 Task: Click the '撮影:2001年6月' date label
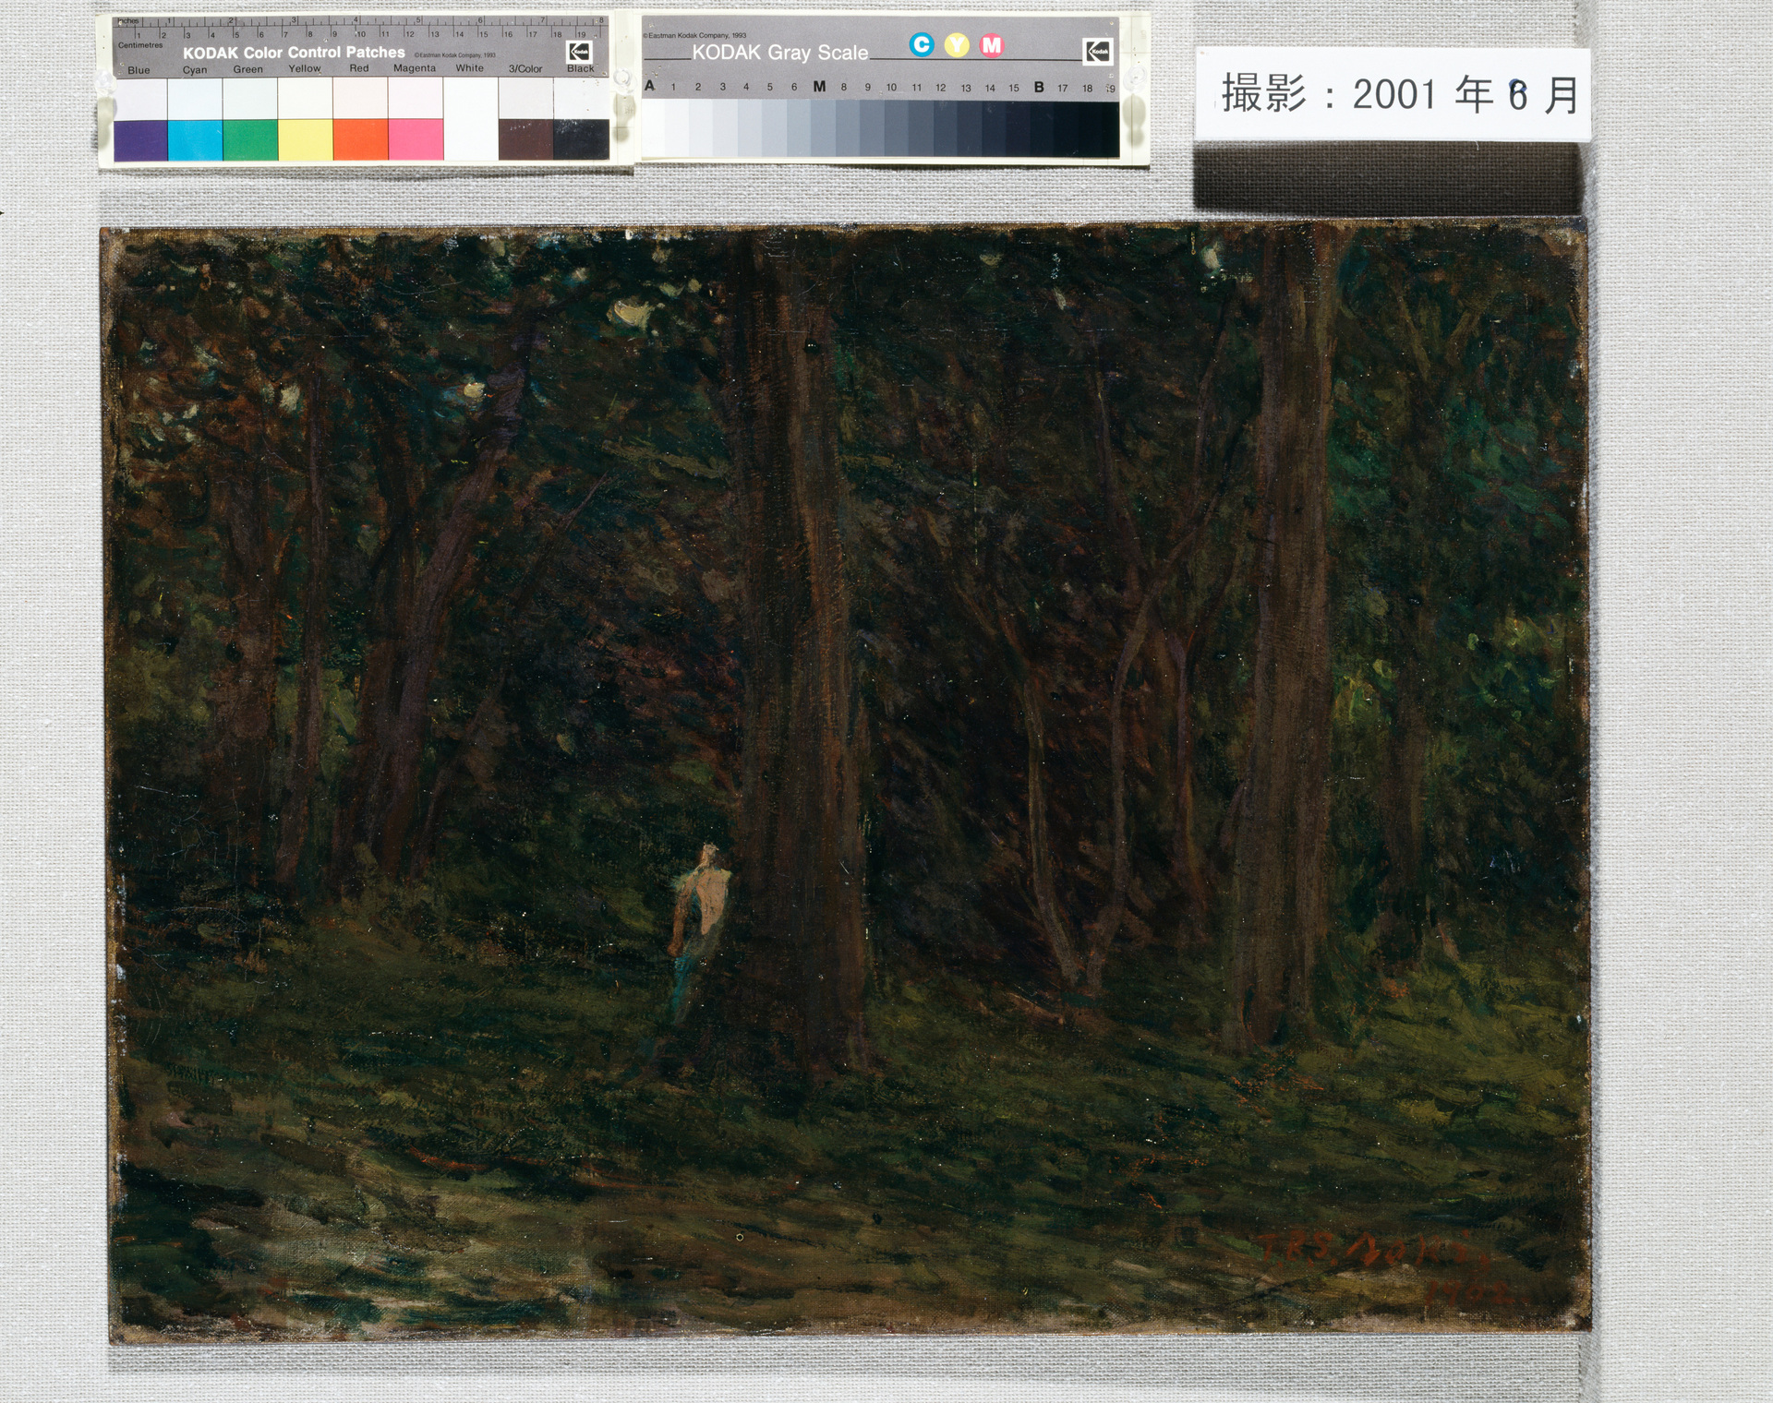click(x=1400, y=95)
